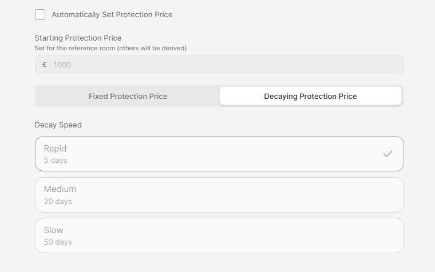Select the Decaying Protection Price tab

[x=310, y=96]
